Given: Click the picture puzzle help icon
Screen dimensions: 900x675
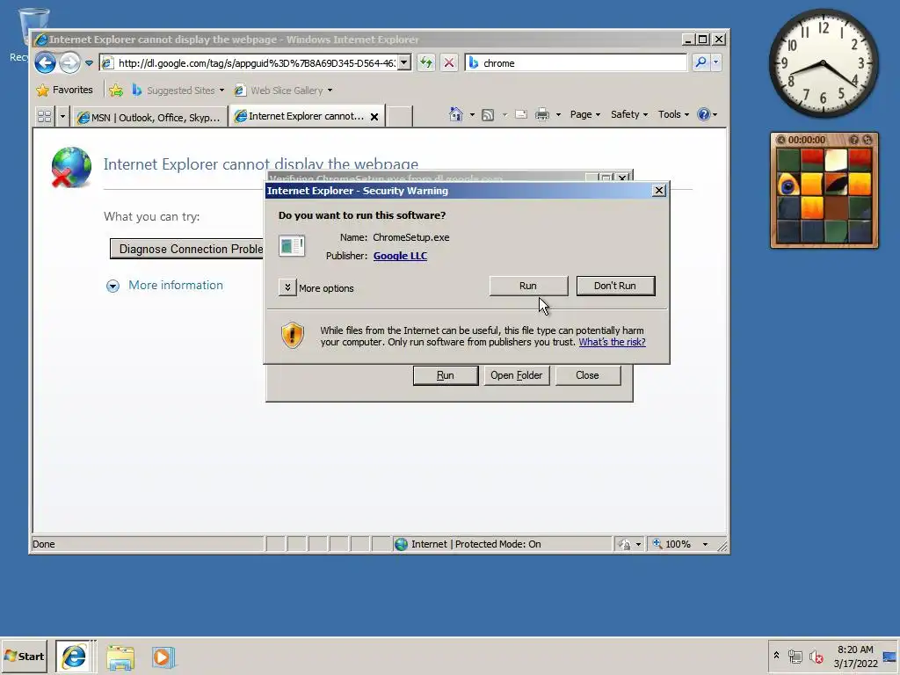Looking at the screenshot, I should click(x=854, y=140).
